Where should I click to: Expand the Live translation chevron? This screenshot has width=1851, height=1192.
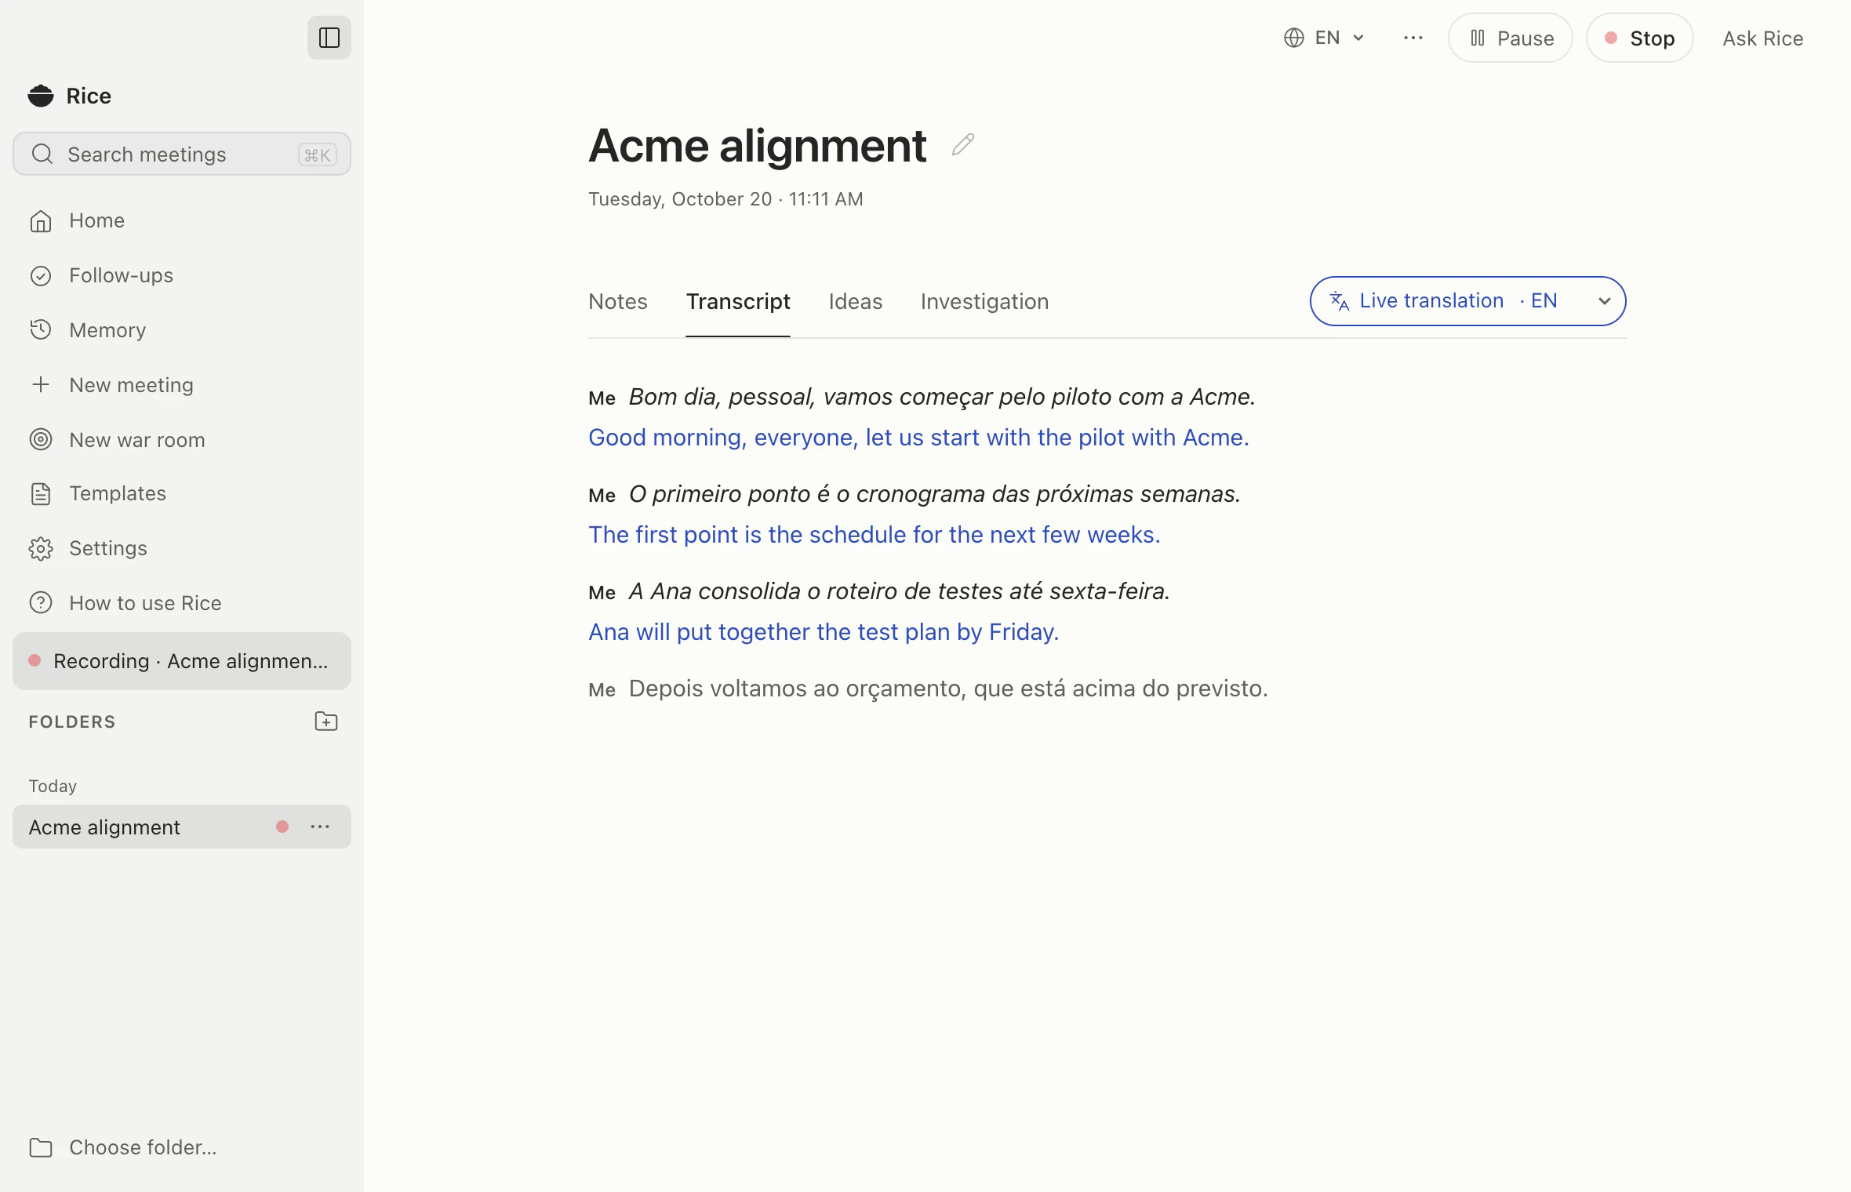coord(1605,301)
